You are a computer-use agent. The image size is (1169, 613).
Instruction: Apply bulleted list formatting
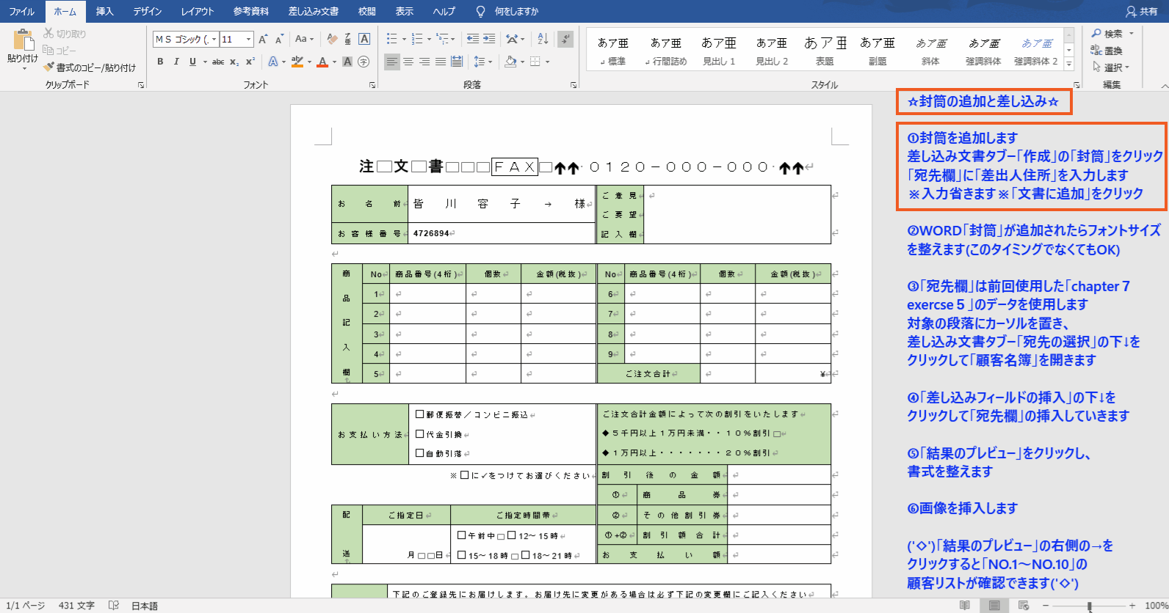(392, 39)
